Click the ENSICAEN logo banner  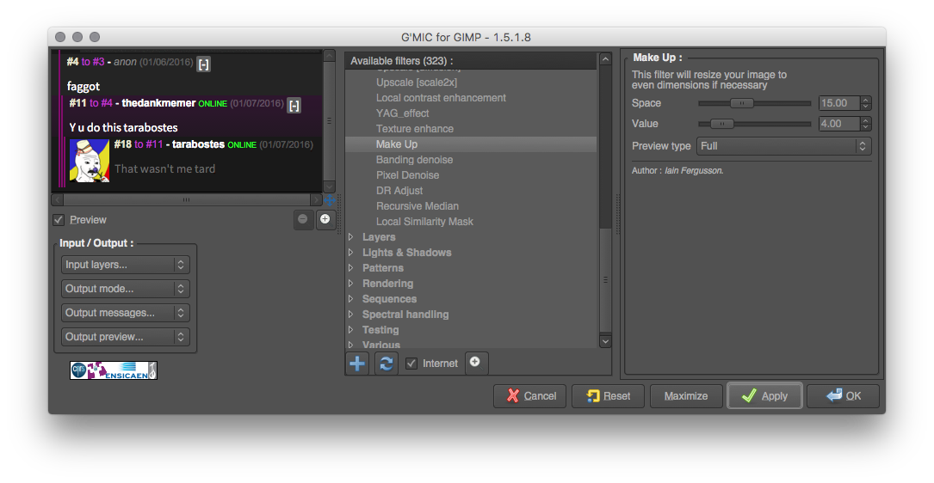click(x=114, y=370)
